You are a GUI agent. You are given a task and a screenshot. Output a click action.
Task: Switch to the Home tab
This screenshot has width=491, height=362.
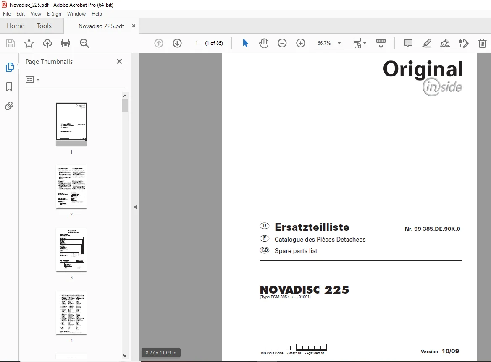pos(16,26)
